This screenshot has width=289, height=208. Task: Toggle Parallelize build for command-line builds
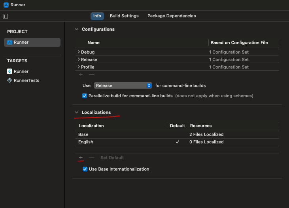click(85, 96)
